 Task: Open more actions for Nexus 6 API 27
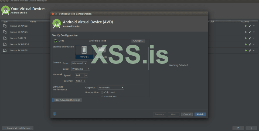254,38
